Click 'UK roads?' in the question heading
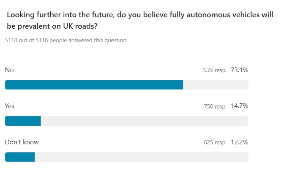 coord(80,26)
